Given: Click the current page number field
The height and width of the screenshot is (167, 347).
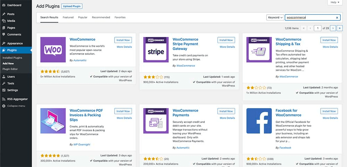Looking at the screenshot, I should [x=318, y=28].
